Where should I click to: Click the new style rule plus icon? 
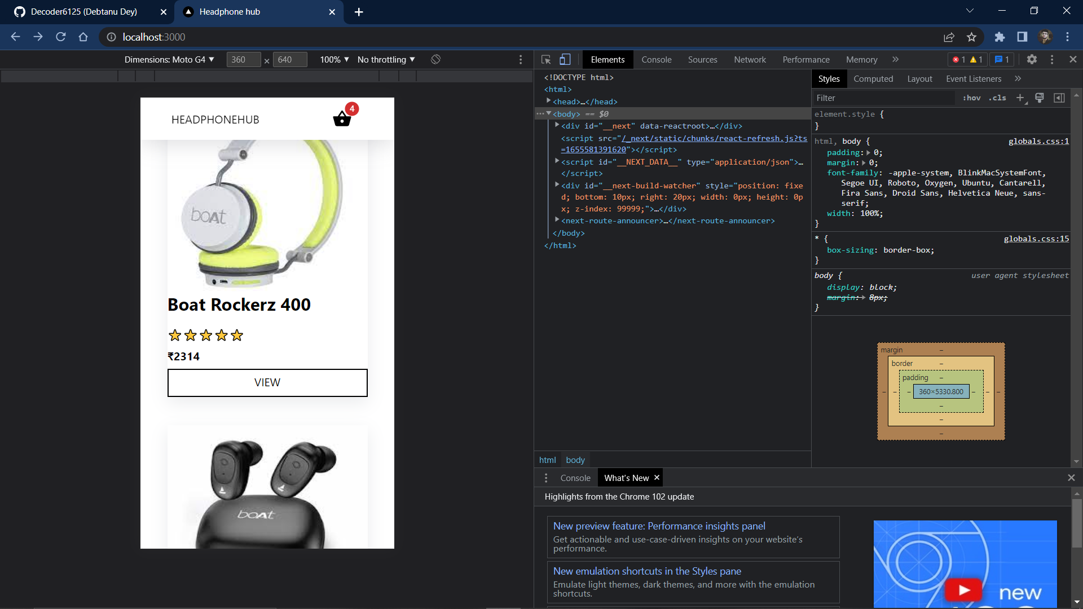1020,98
